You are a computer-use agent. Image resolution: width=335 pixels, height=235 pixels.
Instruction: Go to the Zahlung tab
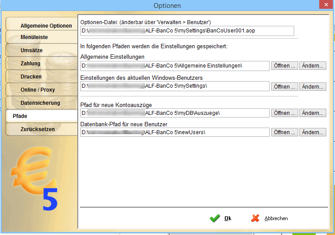pyautogui.click(x=42, y=63)
